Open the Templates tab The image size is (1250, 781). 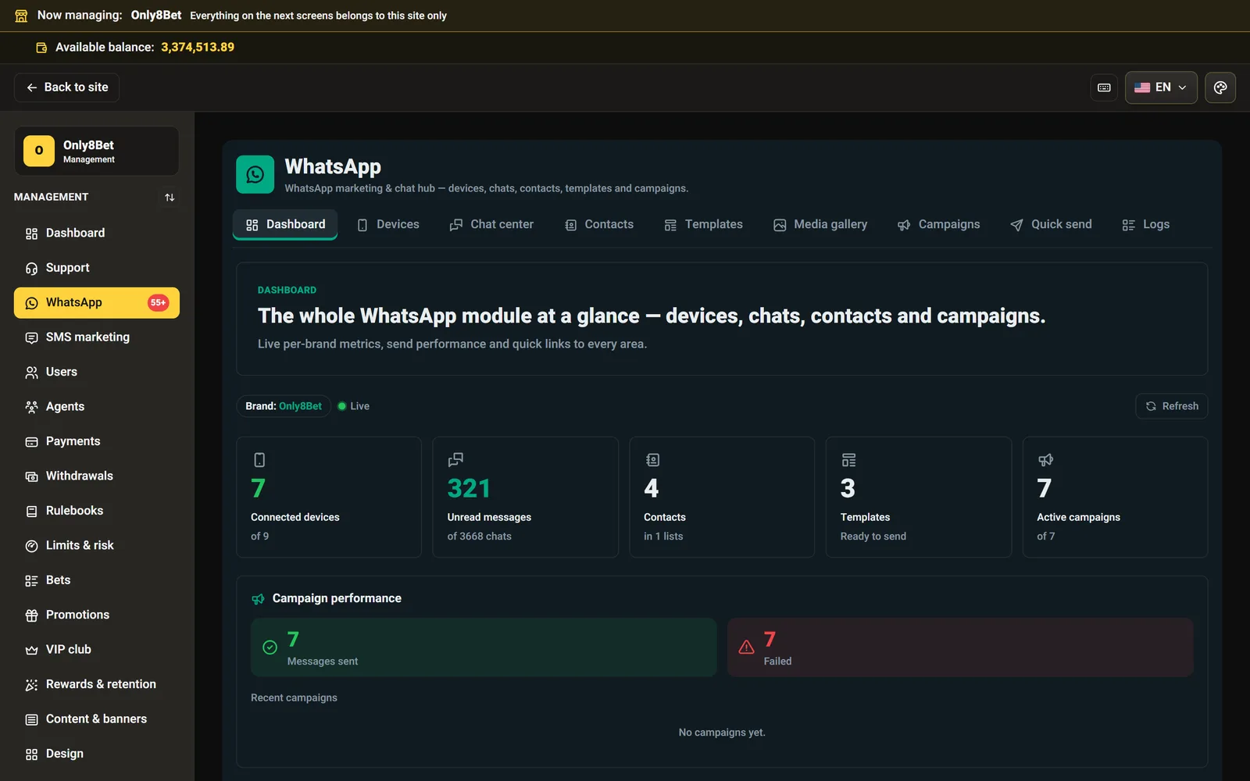pos(703,225)
